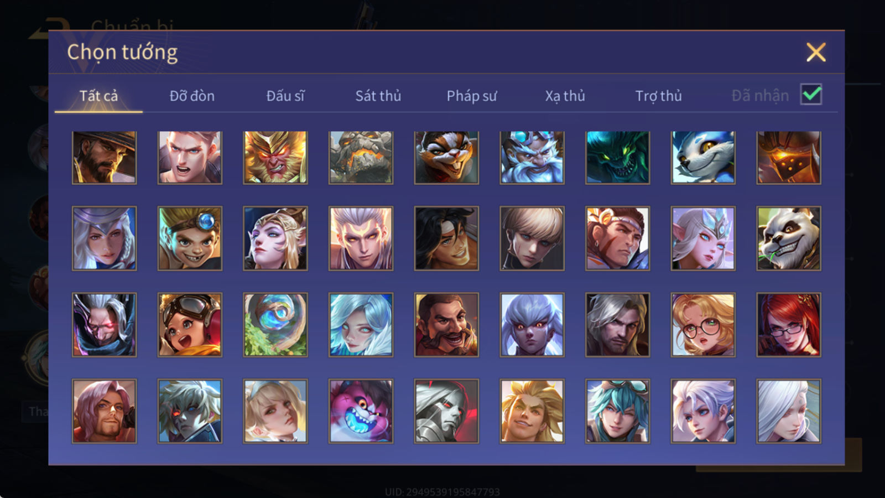Pick the girl with aviator goggles
This screenshot has height=498, width=885.
[x=190, y=325]
